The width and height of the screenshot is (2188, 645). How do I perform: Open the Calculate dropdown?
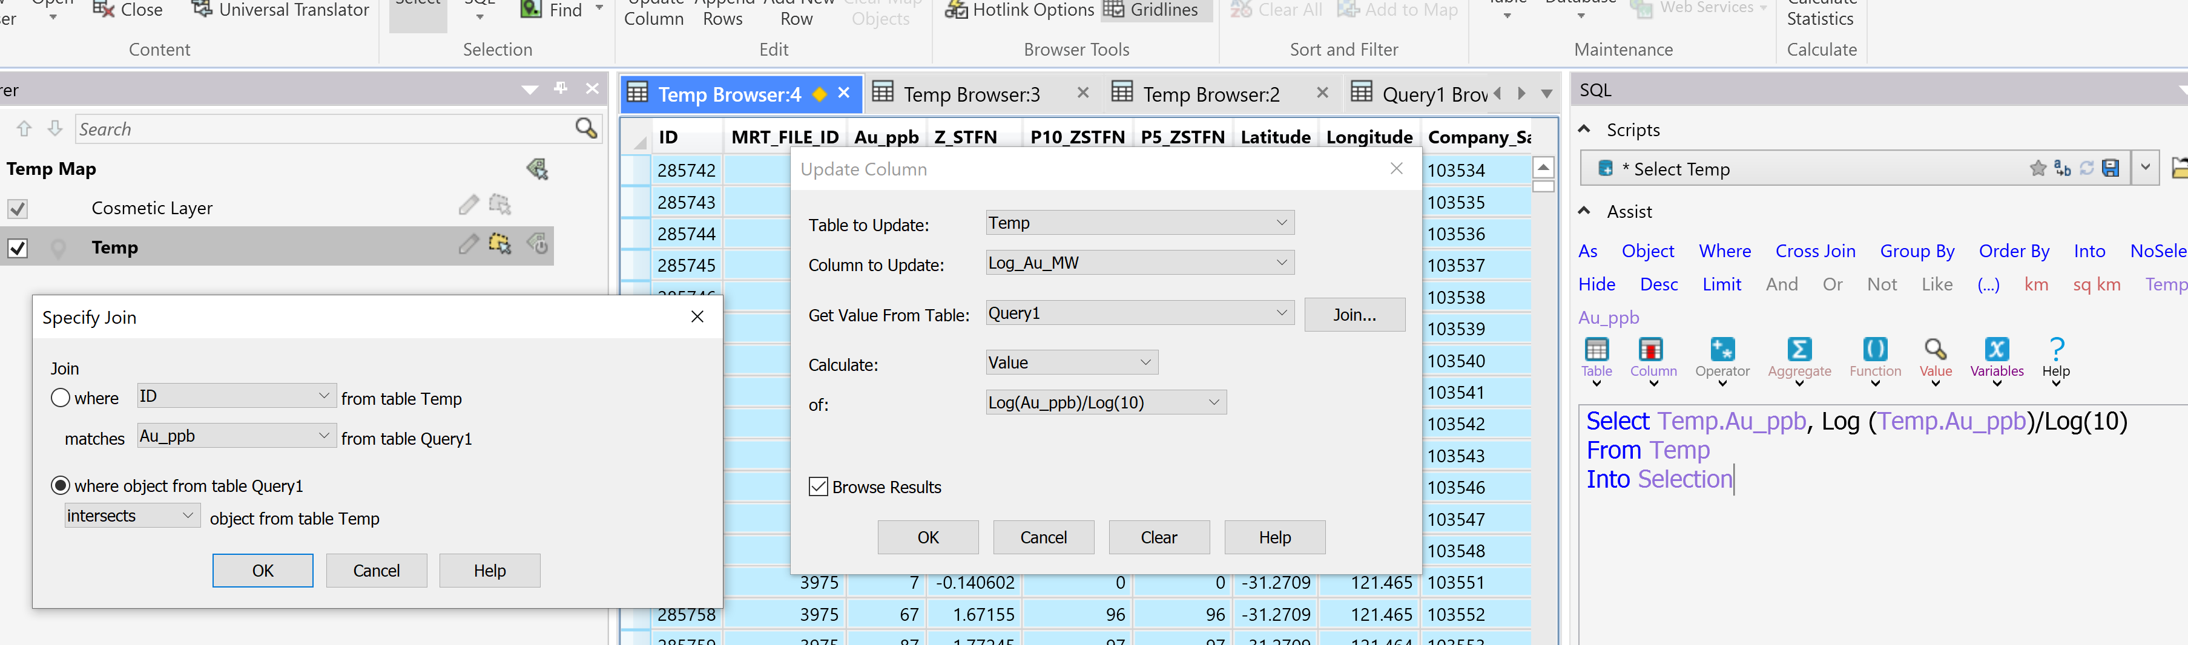coord(1072,362)
